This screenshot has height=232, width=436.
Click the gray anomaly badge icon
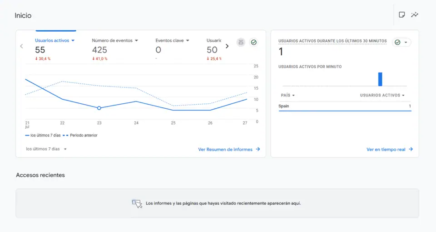pos(241,42)
